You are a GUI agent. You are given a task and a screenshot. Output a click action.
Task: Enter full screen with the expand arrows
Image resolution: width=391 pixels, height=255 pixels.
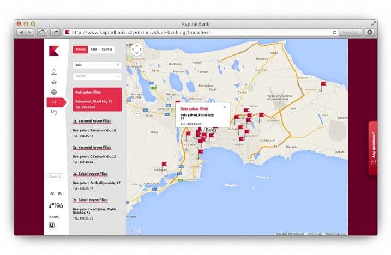pyautogui.click(x=374, y=23)
